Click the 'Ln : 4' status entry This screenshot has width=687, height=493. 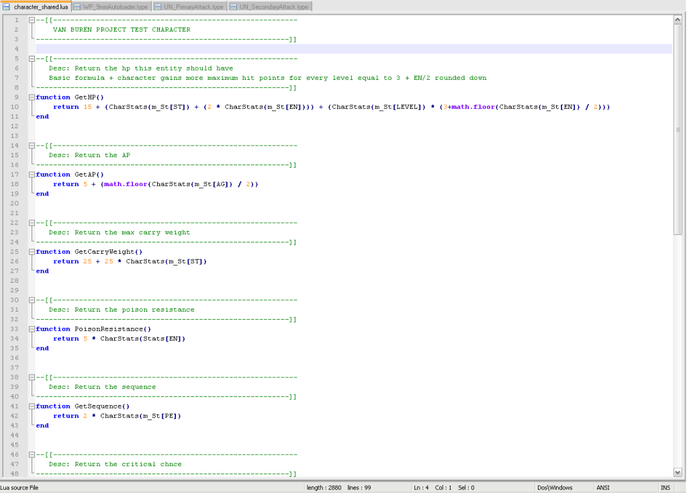click(421, 488)
